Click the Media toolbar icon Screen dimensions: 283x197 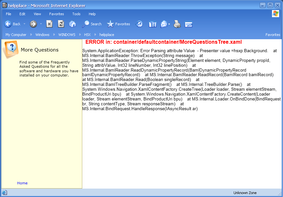coord(153,24)
